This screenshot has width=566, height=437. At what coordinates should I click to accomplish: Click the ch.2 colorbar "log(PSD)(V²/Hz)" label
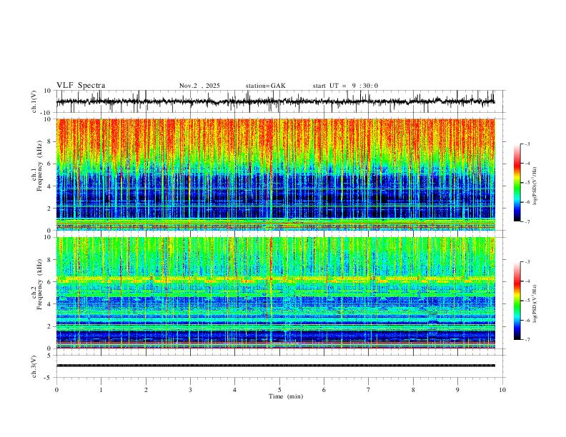535,303
